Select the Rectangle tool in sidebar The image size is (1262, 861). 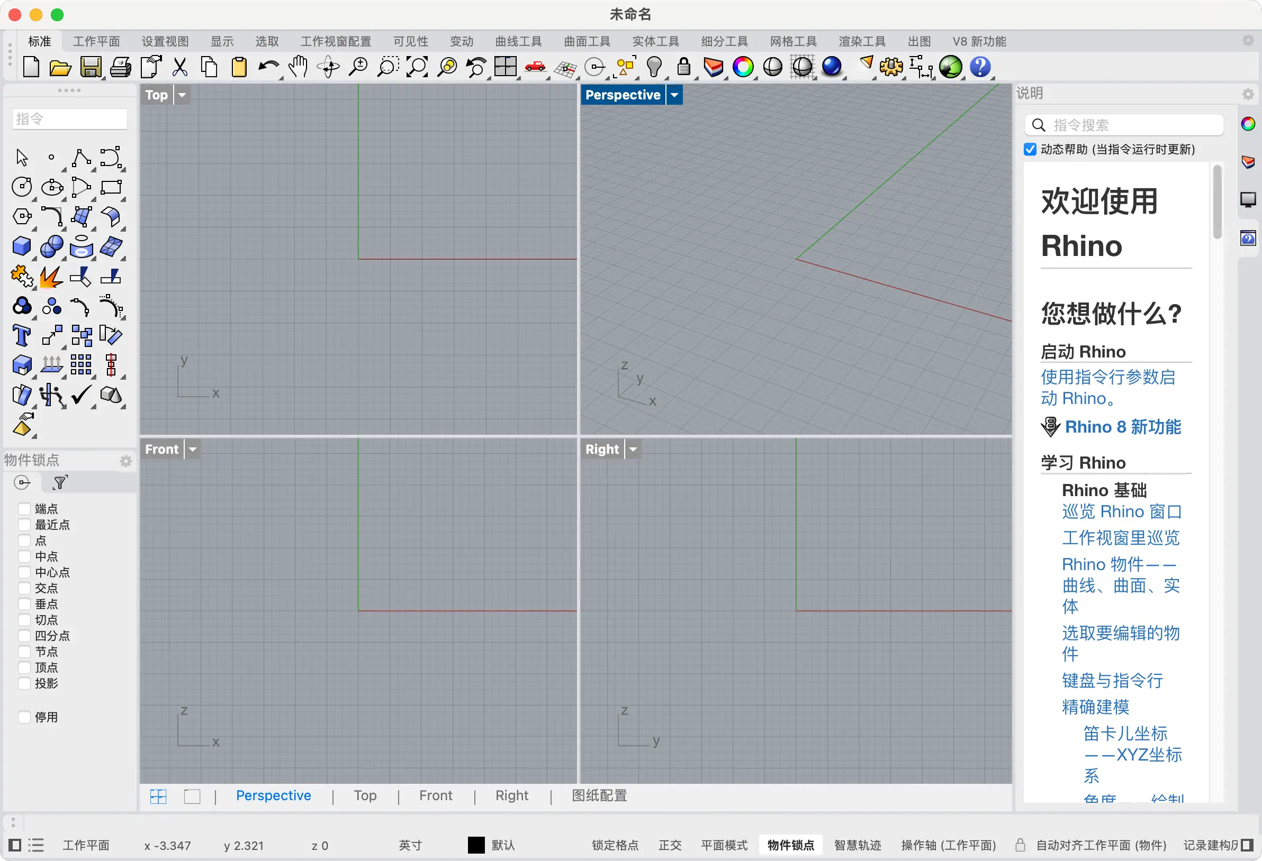(111, 187)
